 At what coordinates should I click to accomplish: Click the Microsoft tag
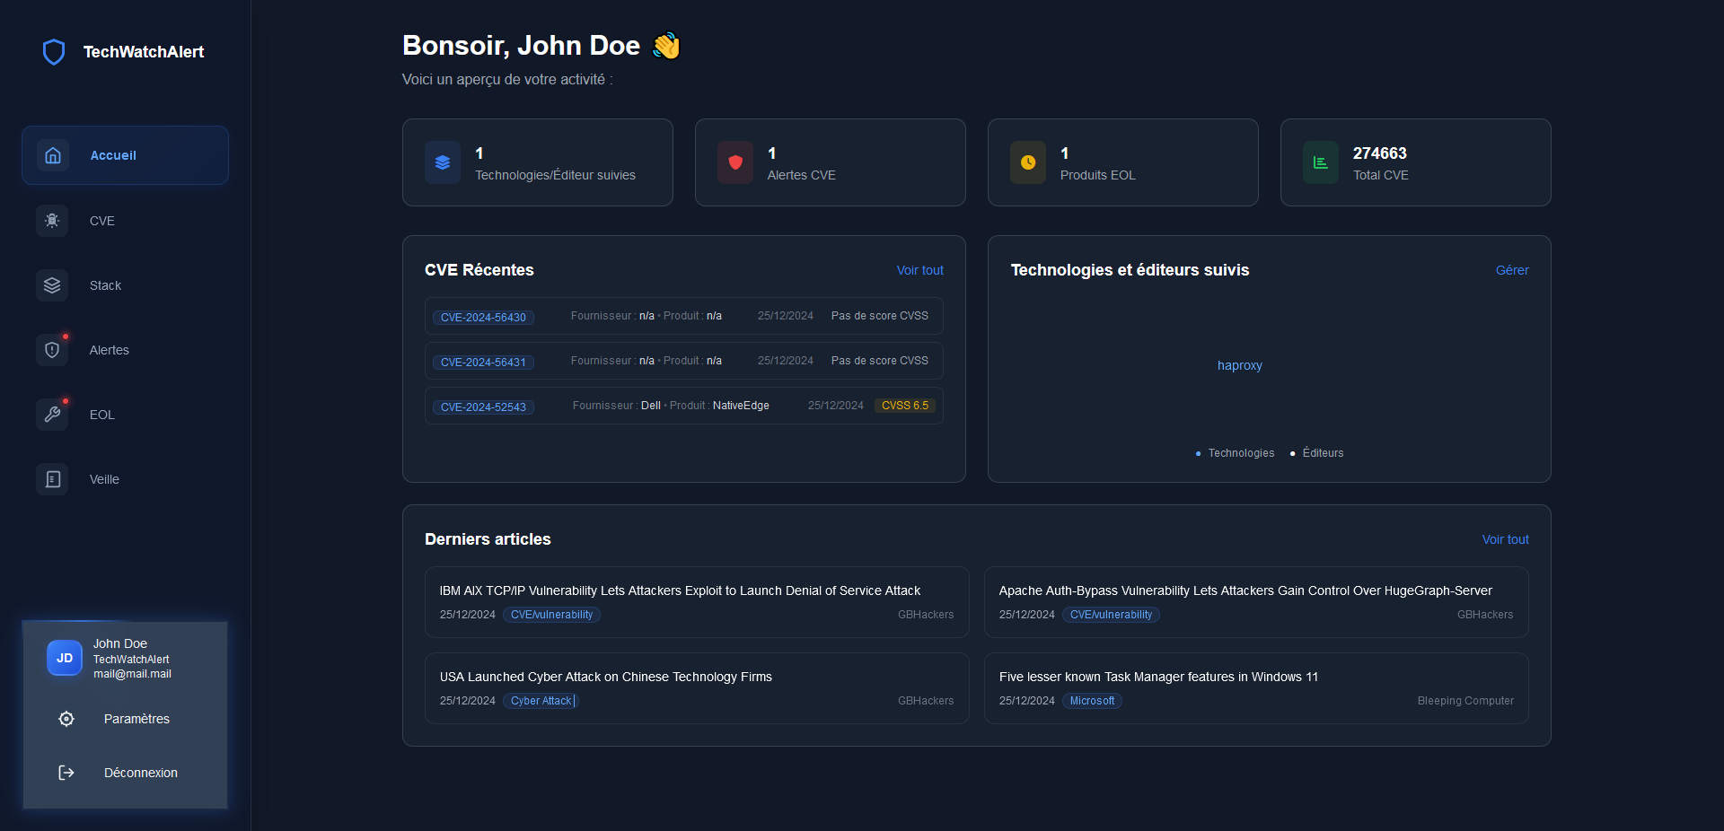coord(1092,701)
